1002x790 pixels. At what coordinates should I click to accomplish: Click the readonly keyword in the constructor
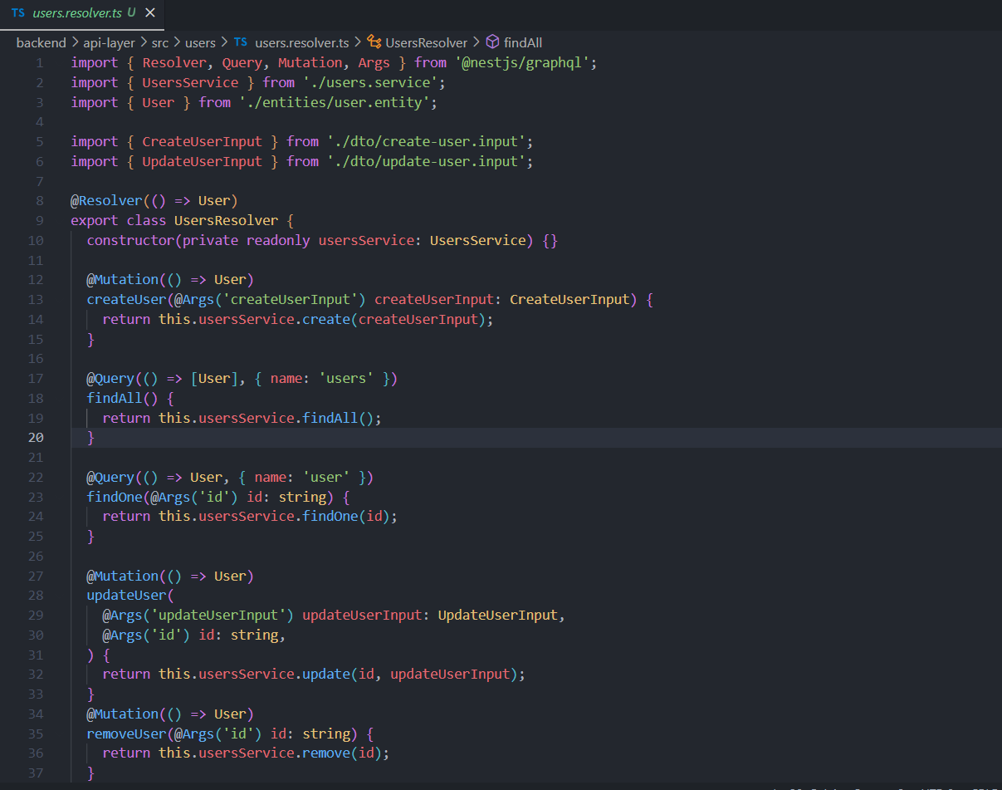278,241
